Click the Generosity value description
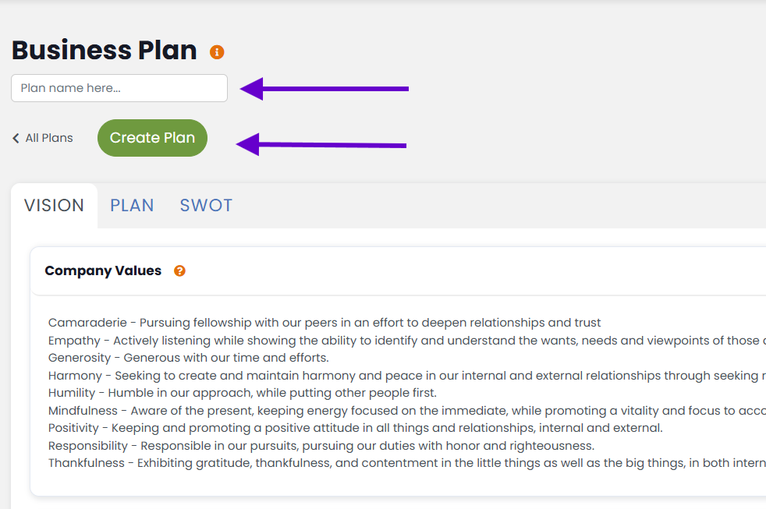 point(189,358)
